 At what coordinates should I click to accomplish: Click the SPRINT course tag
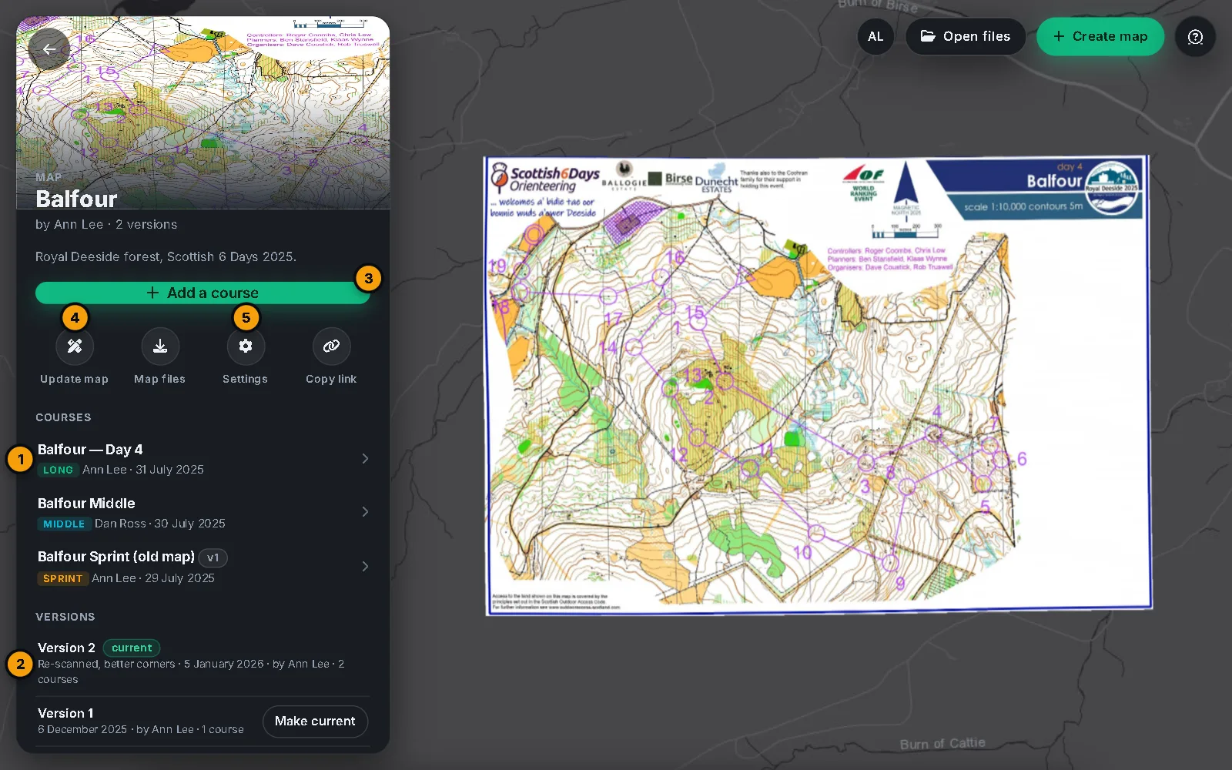click(62, 578)
